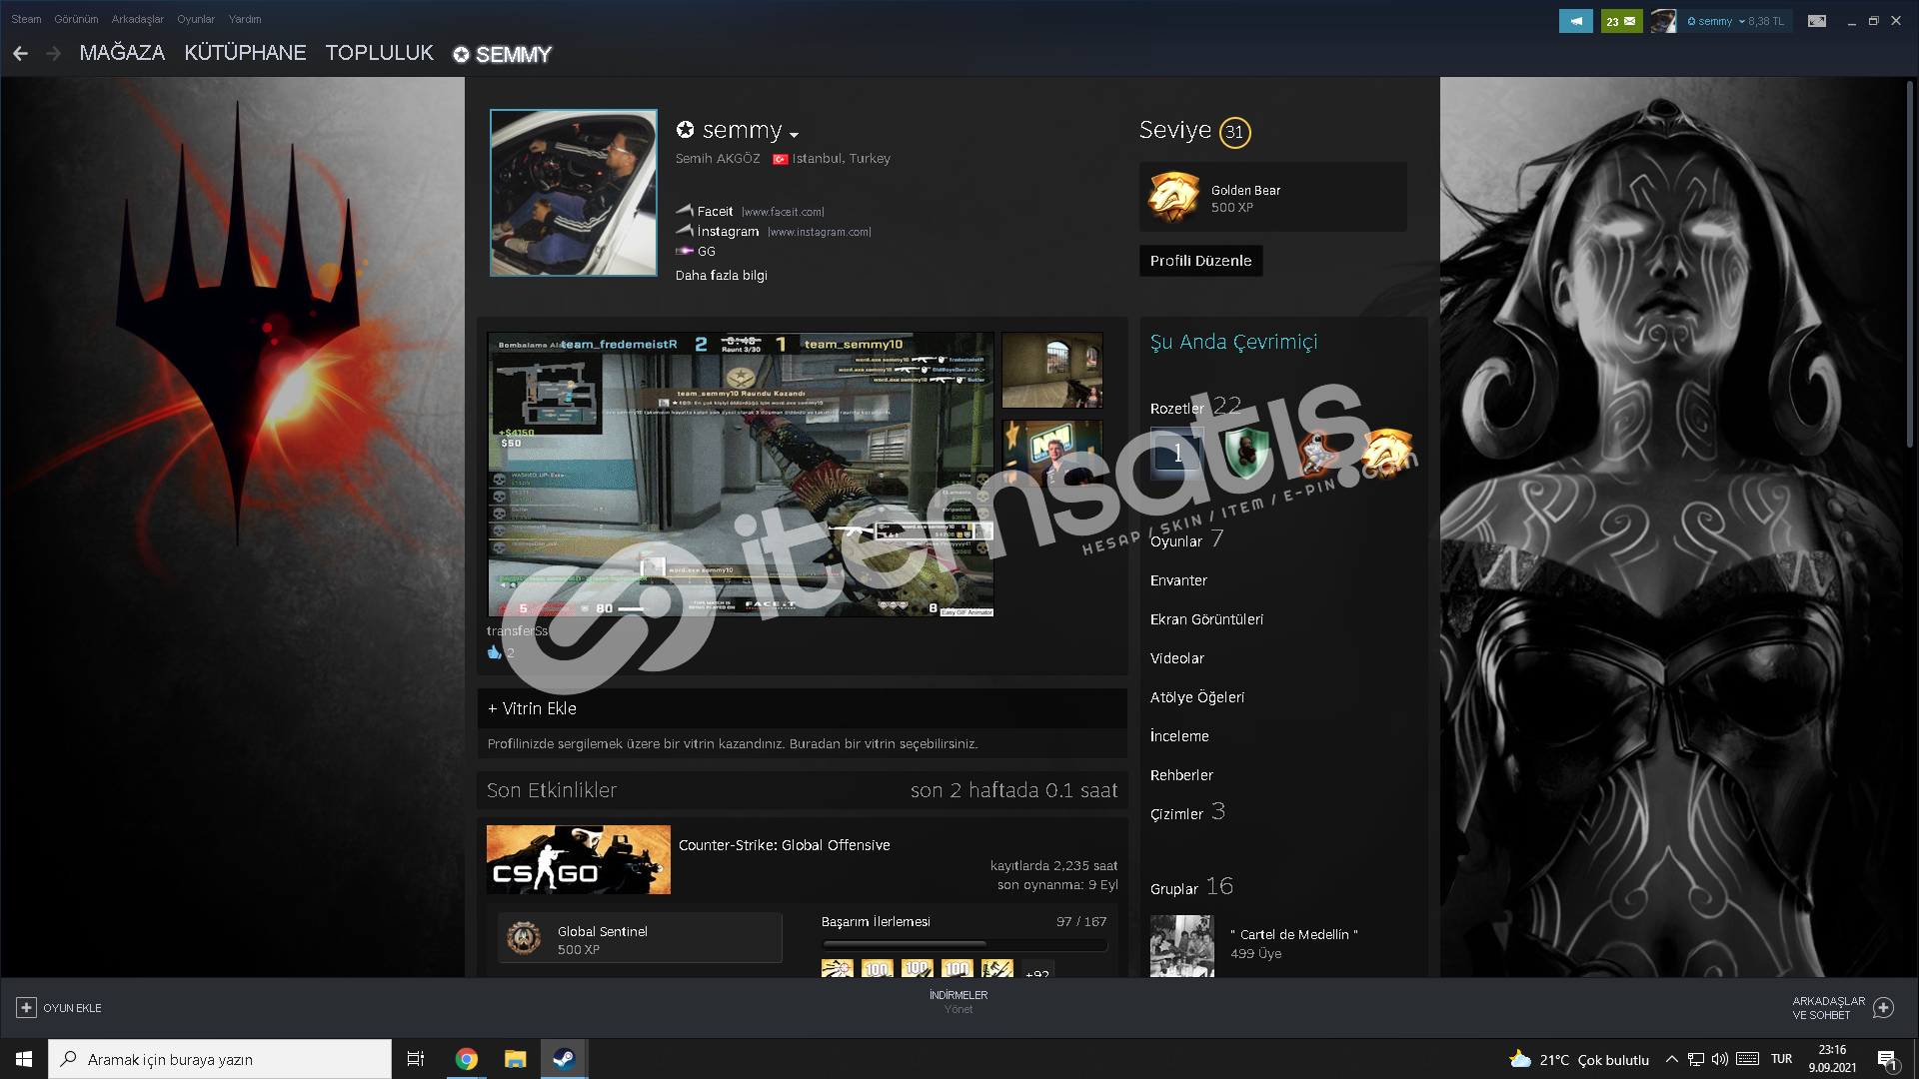Go forward with the right arrow
Screen dimensions: 1919x1079
pyautogui.click(x=54, y=54)
